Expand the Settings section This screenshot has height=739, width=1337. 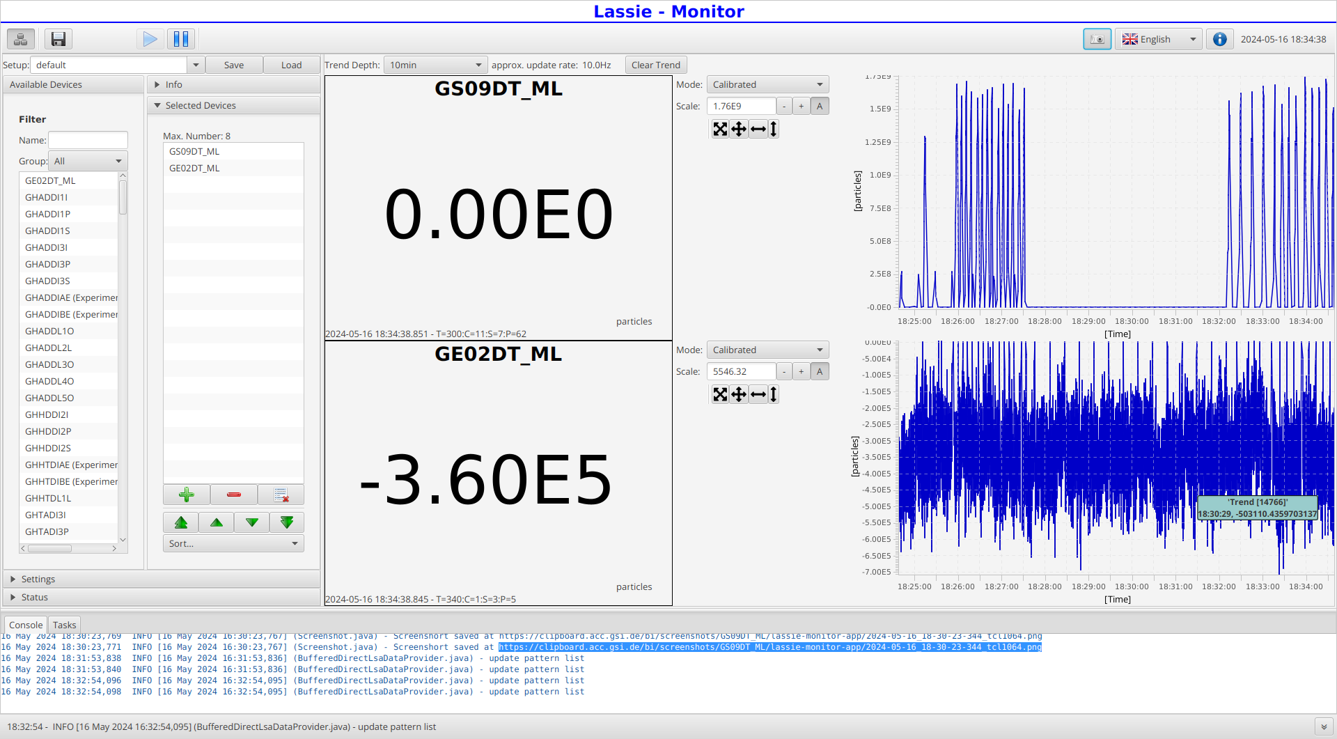(161, 579)
